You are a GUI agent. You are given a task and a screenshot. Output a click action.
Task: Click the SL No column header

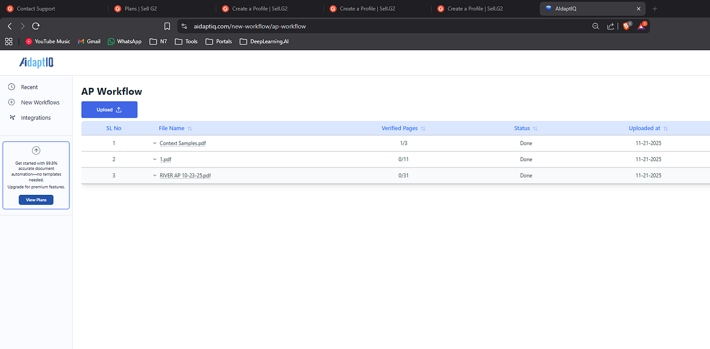tap(114, 128)
